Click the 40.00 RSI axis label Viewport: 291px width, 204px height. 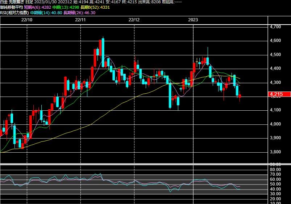click(x=275, y=189)
